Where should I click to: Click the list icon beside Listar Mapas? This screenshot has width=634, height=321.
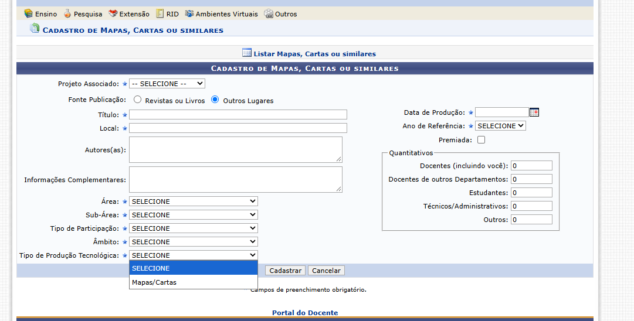coord(247,53)
